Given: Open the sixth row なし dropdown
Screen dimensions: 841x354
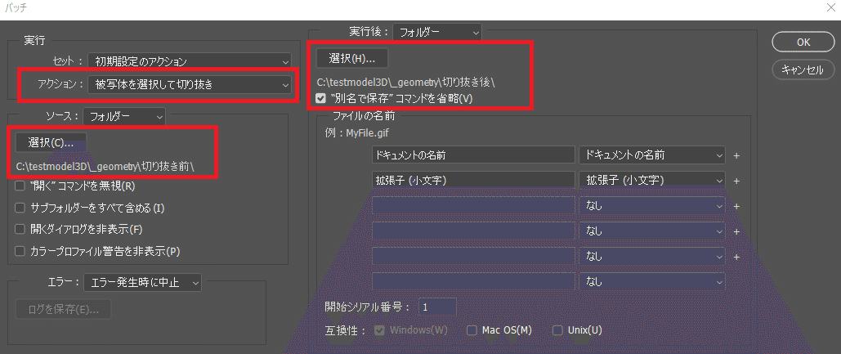Looking at the screenshot, I should [652, 280].
